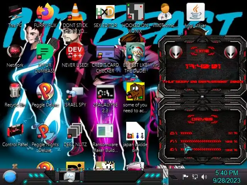This screenshot has width=247, height=185.
Task: Click the left alien head emblem
Action: (176, 52)
